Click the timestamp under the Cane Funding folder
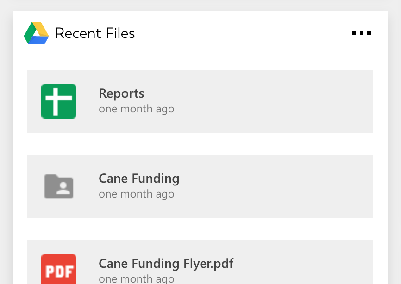Viewport: 401px width, 284px height. coord(136,194)
